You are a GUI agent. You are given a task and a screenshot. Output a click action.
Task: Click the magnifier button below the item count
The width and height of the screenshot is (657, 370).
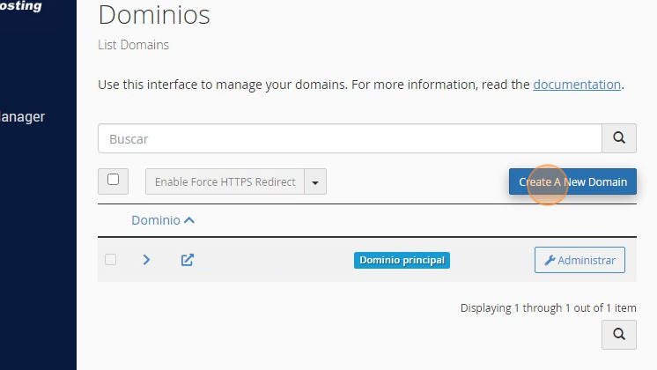(618, 334)
